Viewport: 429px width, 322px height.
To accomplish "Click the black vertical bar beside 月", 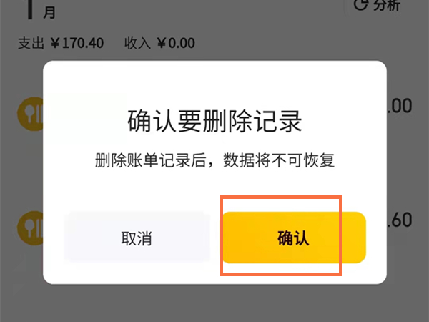I will point(30,9).
